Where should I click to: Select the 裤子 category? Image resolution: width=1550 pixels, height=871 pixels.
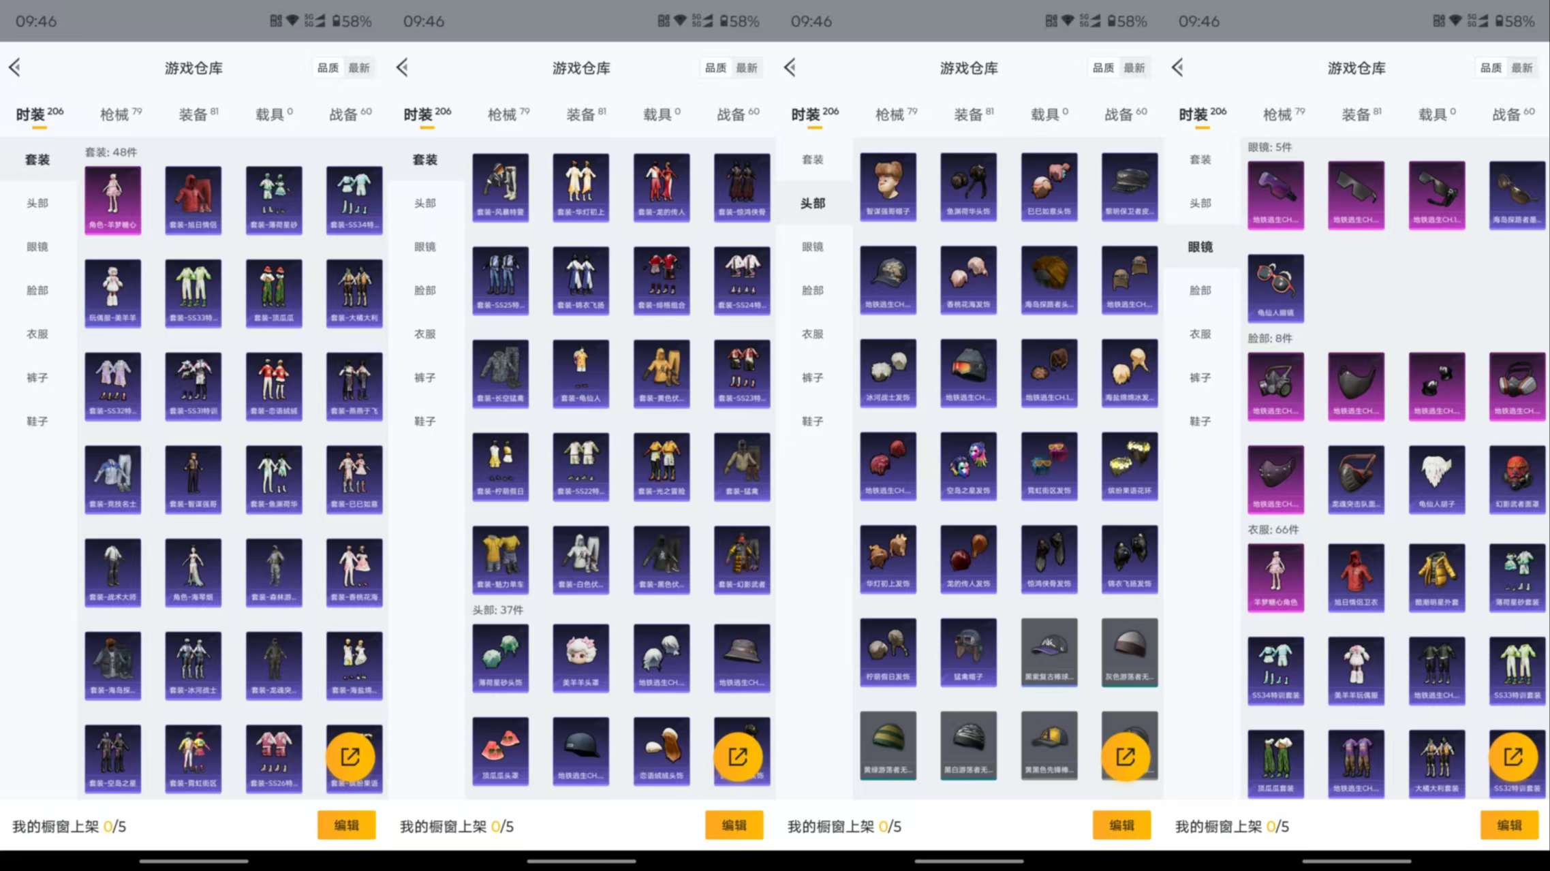[37, 377]
